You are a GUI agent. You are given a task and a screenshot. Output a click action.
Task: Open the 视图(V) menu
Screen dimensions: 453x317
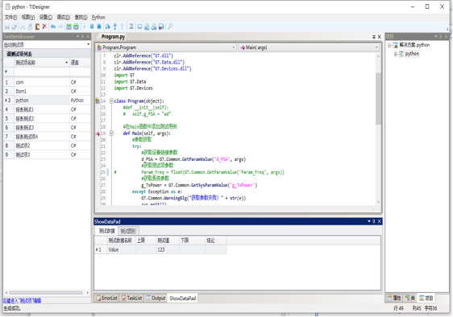click(x=28, y=18)
